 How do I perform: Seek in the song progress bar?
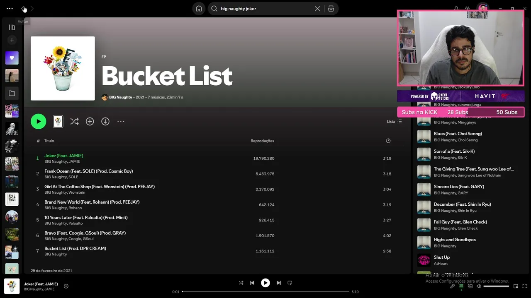(x=265, y=292)
